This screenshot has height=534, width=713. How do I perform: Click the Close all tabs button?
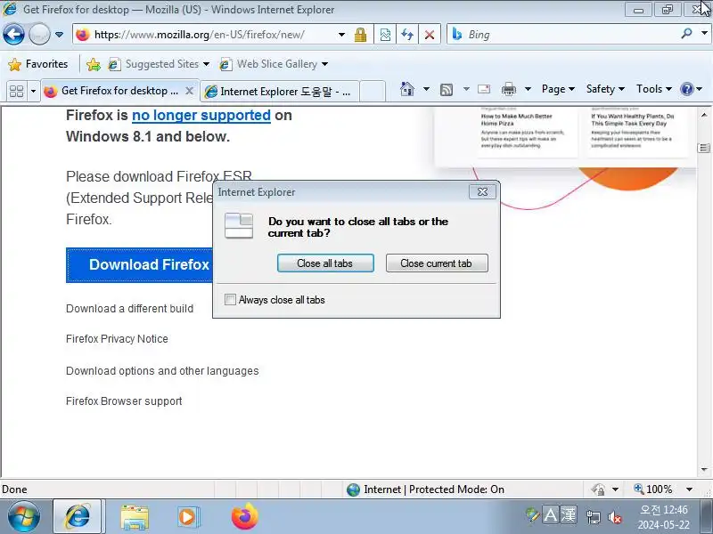point(325,263)
